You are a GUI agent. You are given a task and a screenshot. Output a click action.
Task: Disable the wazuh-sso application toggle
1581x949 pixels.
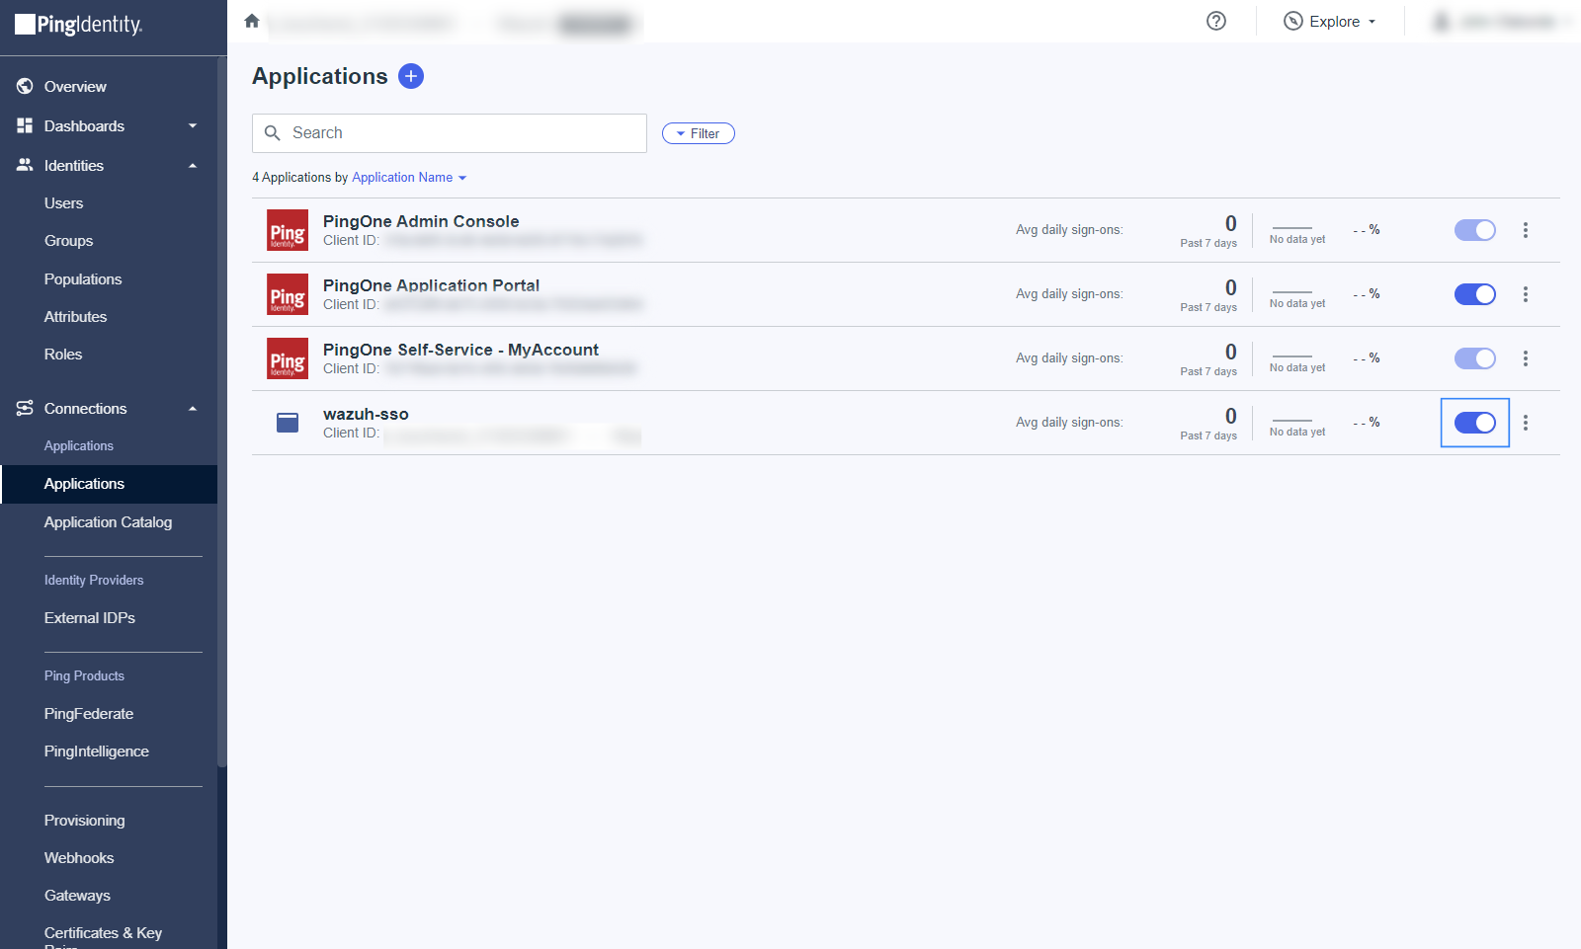(x=1474, y=423)
